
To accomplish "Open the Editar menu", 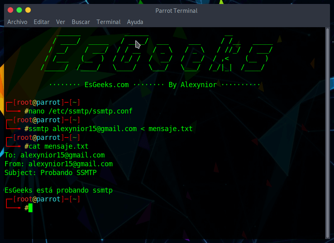I will 42,22.
